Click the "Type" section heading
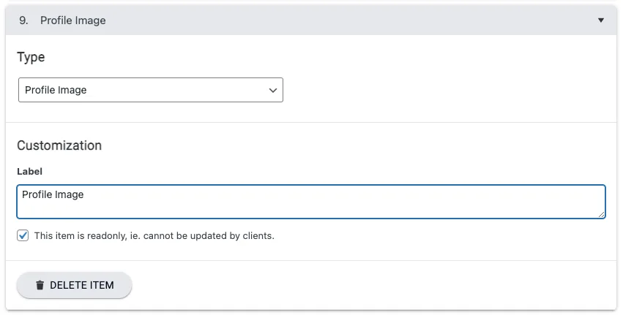 pyautogui.click(x=31, y=57)
